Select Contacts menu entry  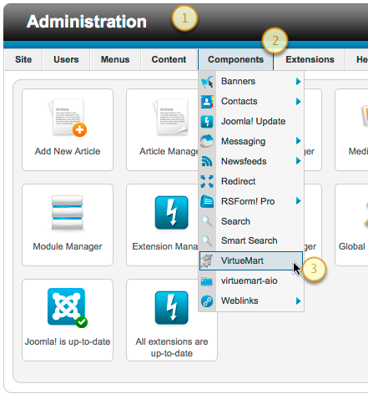[x=251, y=101]
